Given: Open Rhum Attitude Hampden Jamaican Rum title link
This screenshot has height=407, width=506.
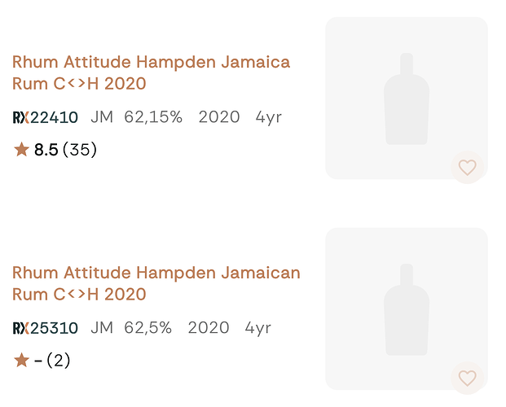Looking at the screenshot, I should tap(156, 282).
